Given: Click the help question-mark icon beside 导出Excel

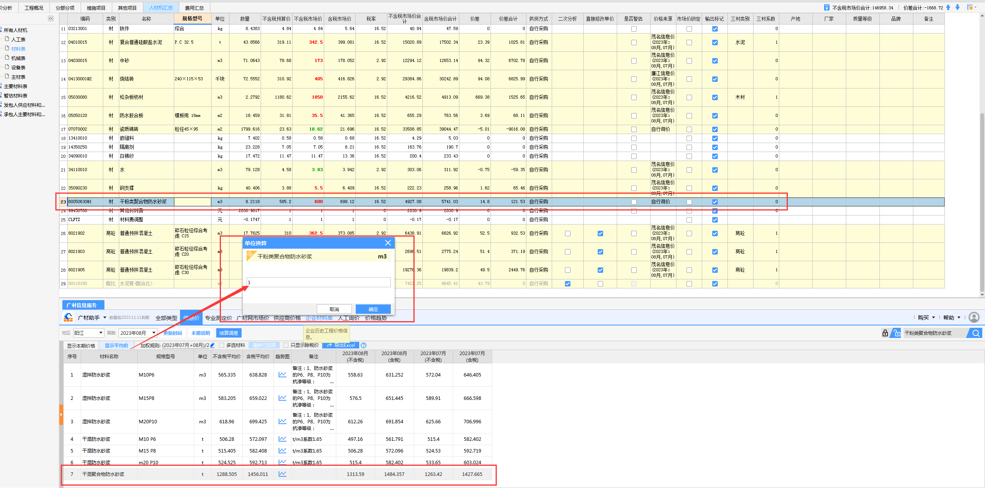Looking at the screenshot, I should tap(364, 345).
